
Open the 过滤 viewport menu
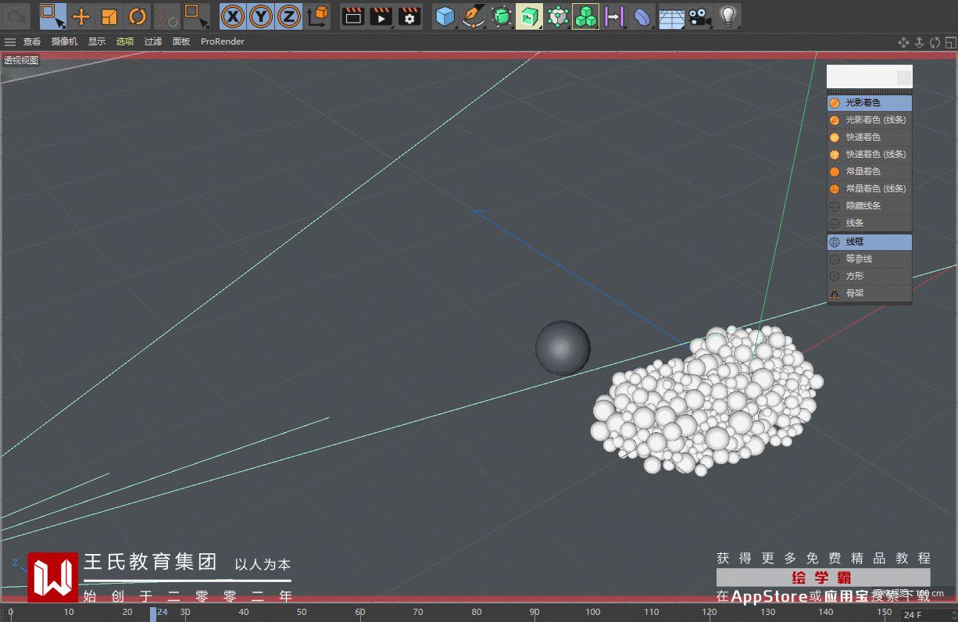pyautogui.click(x=153, y=42)
